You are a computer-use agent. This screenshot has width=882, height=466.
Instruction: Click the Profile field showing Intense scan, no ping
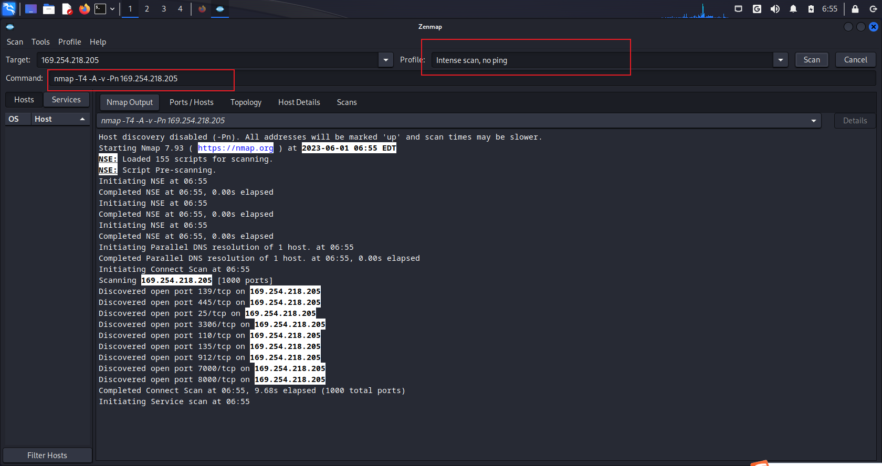click(602, 60)
